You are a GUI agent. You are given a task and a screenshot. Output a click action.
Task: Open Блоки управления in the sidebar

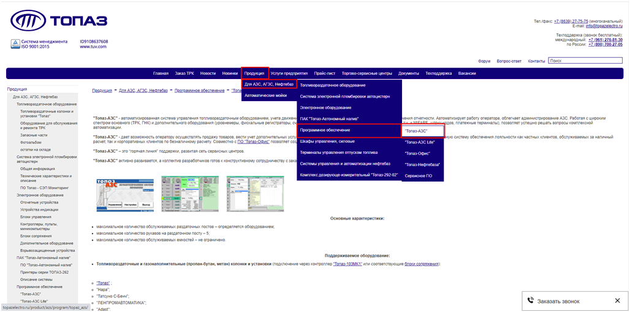click(x=36, y=217)
